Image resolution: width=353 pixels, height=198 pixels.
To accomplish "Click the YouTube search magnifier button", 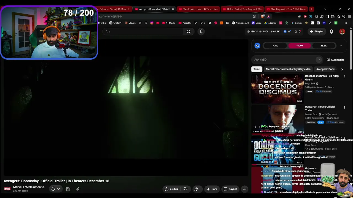I will click(189, 31).
